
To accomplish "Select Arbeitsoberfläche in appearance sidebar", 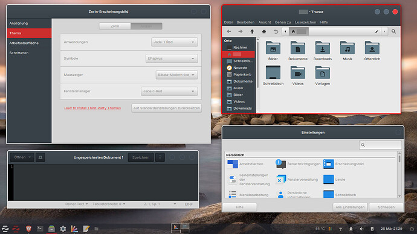I will [x=29, y=43].
